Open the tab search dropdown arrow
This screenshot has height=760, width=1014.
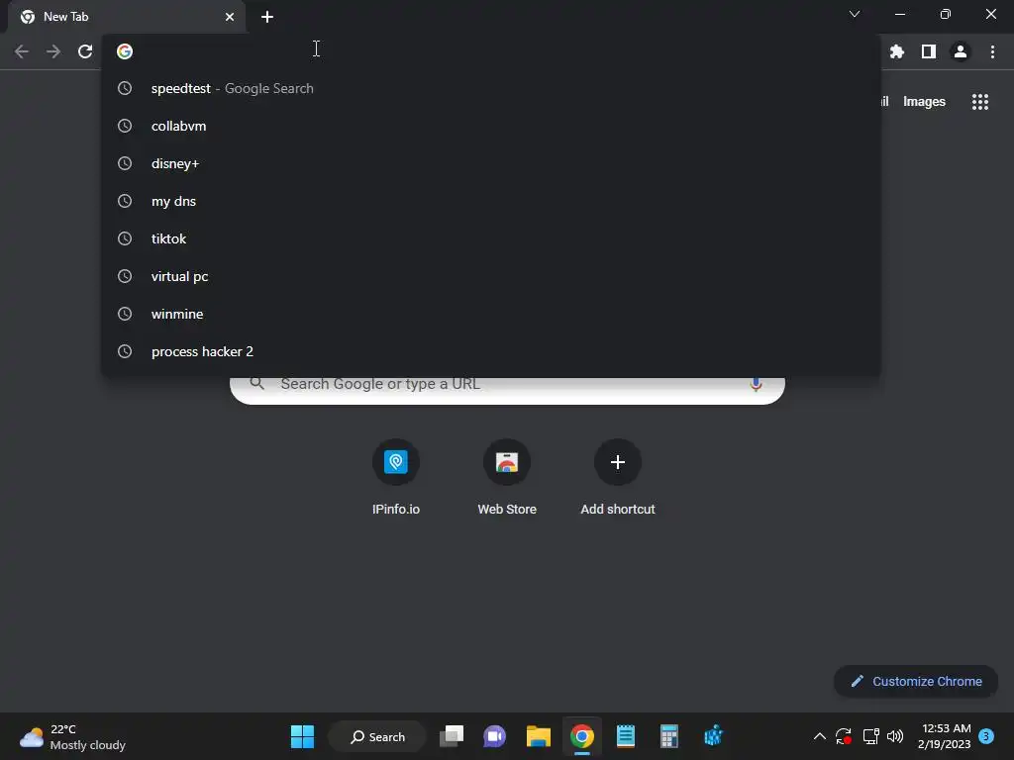click(x=855, y=14)
